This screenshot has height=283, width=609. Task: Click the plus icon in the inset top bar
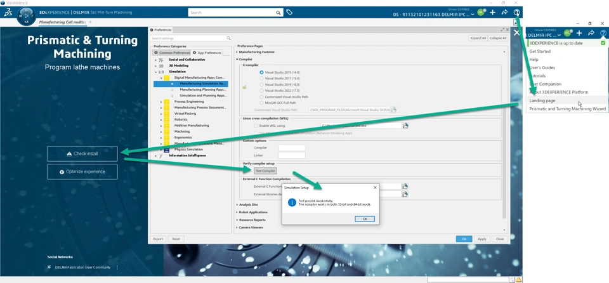[x=579, y=33]
